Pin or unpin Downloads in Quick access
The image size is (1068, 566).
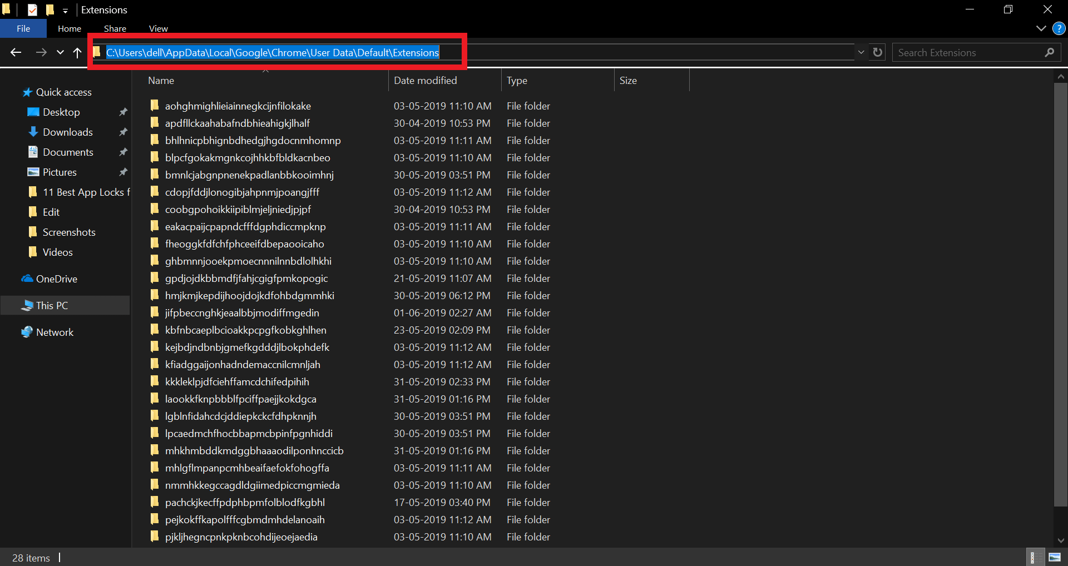[x=123, y=132]
